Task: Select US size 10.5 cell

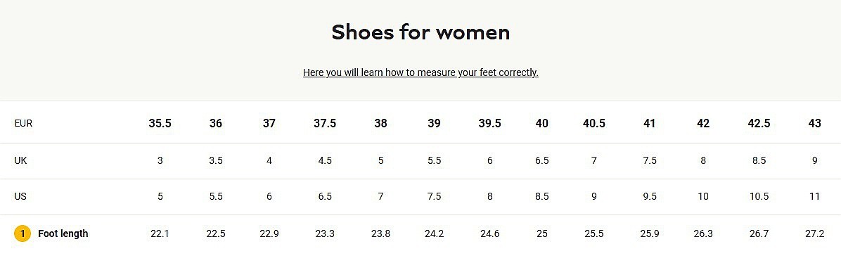Action: (759, 196)
